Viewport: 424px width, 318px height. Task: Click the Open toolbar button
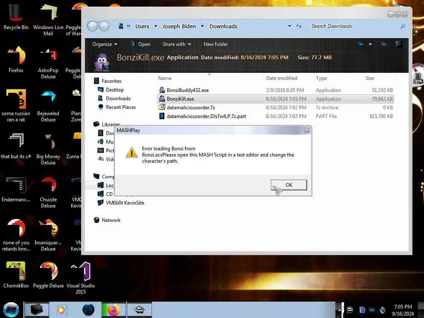point(141,44)
